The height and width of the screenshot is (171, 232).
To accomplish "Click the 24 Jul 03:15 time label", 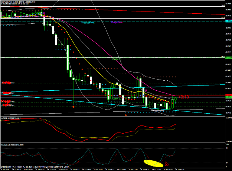I will point(16,170).
